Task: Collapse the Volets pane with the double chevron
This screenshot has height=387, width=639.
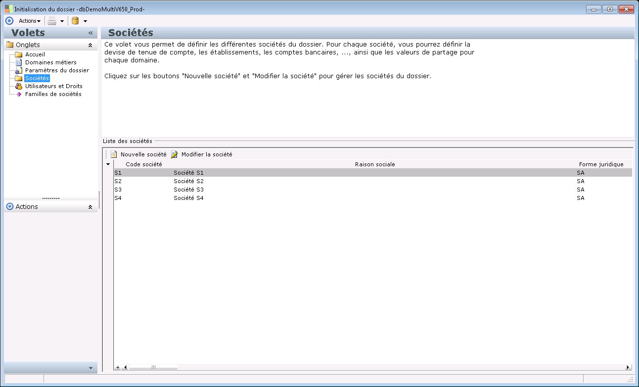Action: click(91, 33)
